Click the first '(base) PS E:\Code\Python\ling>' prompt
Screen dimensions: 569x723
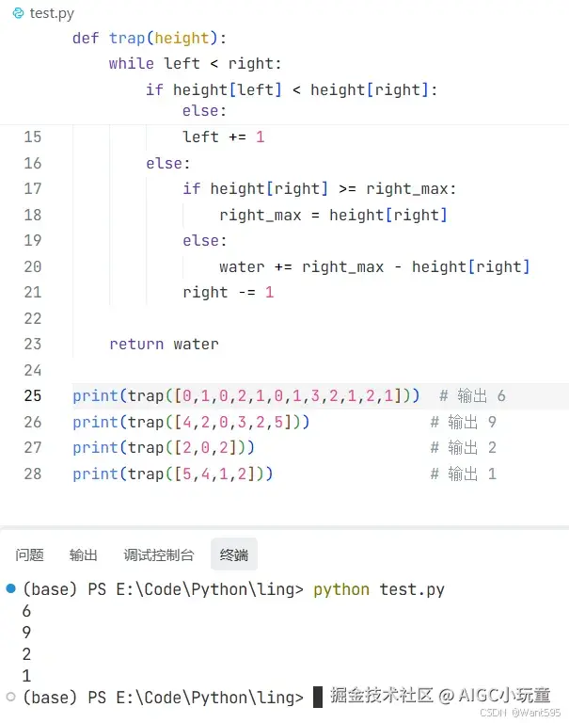tap(163, 589)
